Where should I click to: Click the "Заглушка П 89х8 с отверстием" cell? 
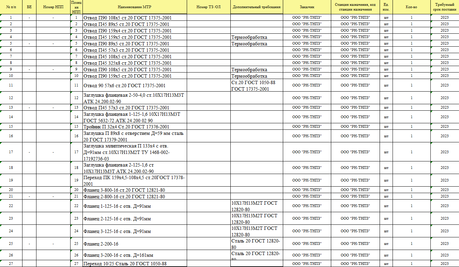pos(135,136)
